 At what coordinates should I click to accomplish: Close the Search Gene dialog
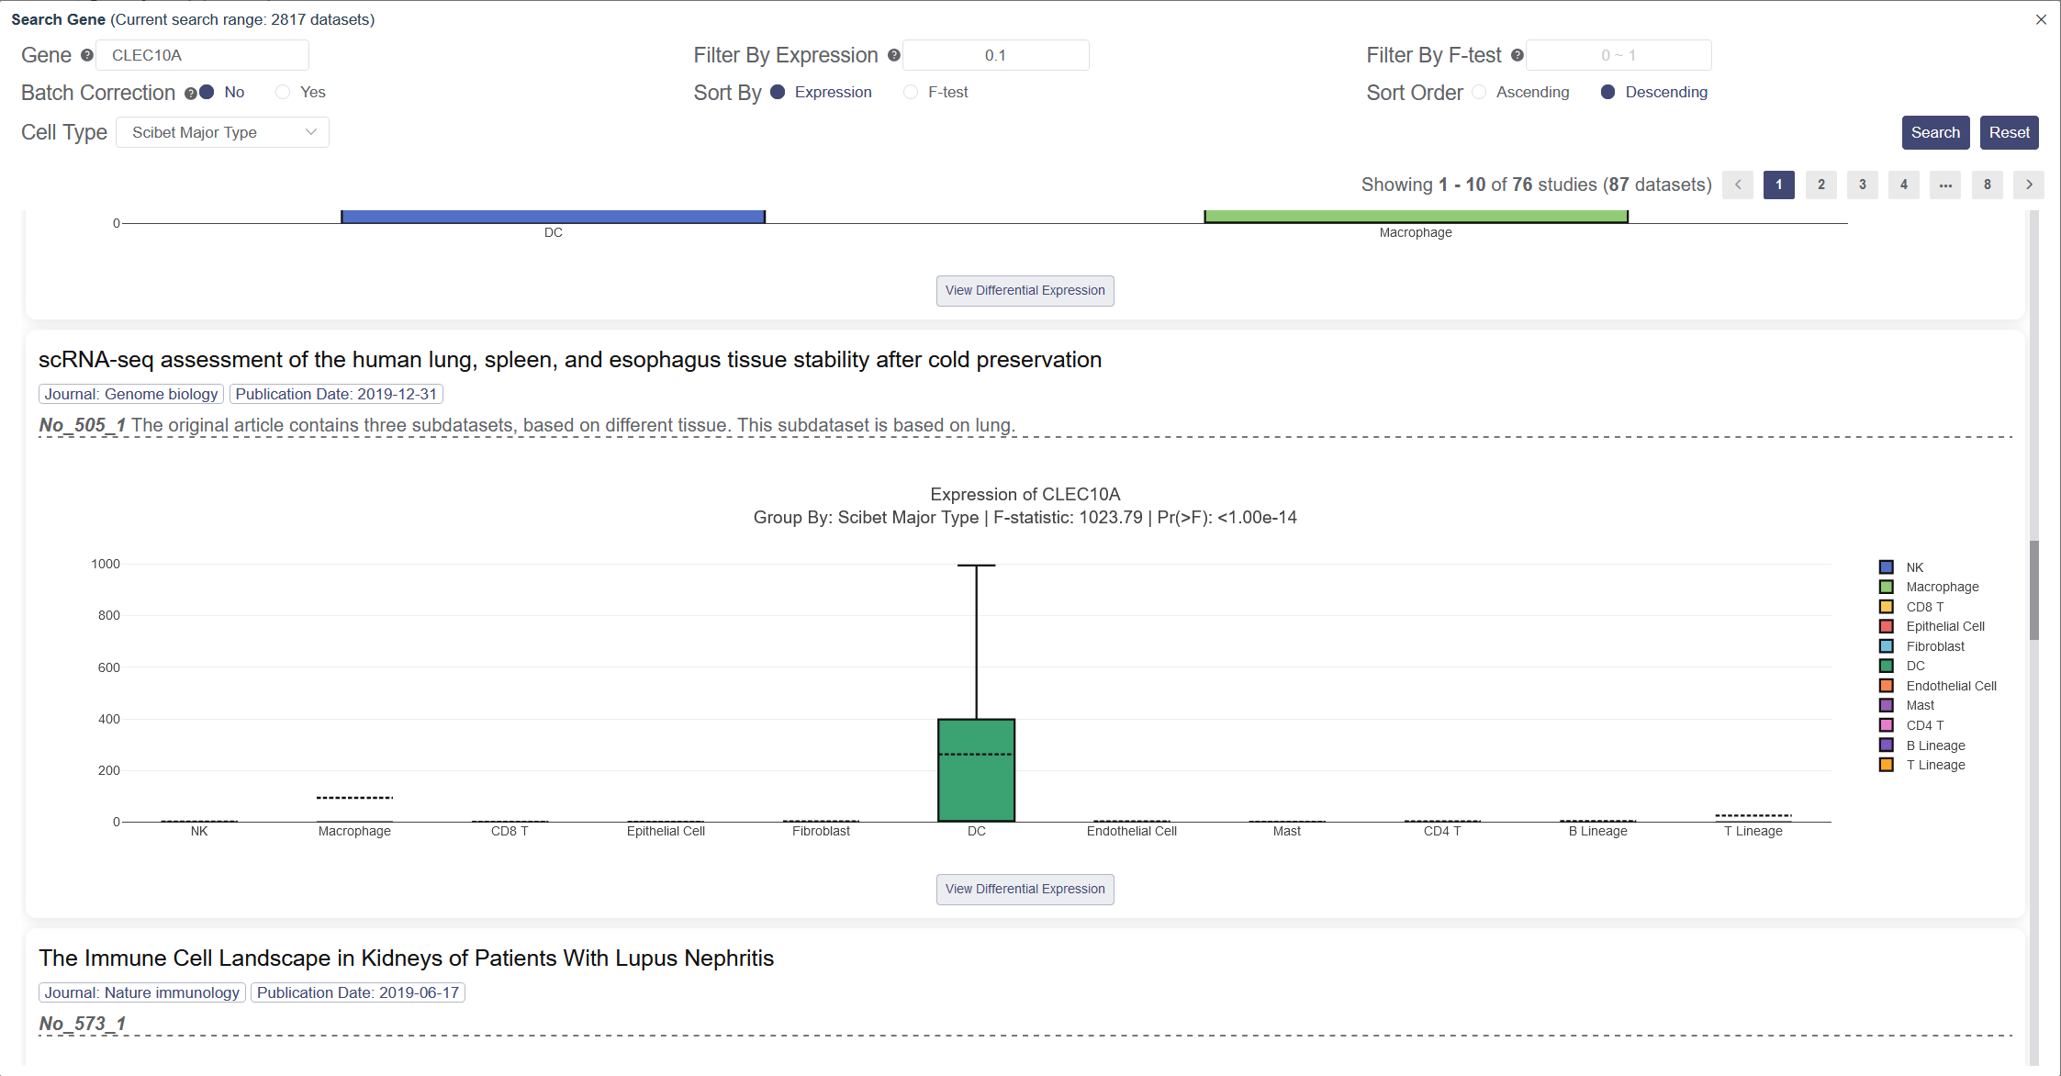click(2041, 19)
